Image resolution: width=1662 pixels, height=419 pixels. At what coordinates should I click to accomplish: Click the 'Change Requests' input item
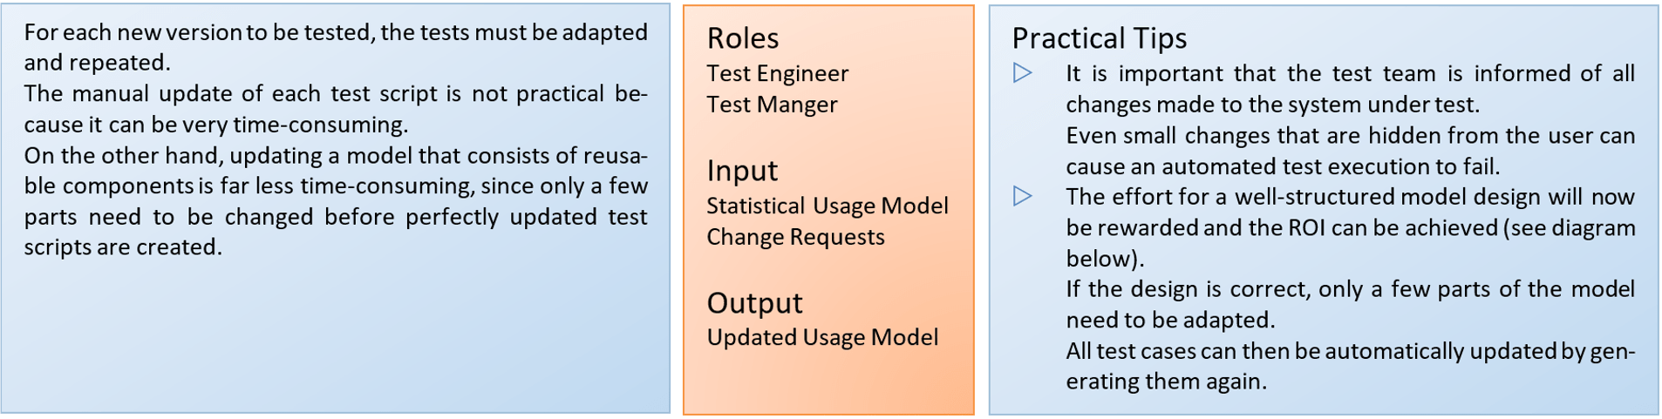click(x=795, y=237)
